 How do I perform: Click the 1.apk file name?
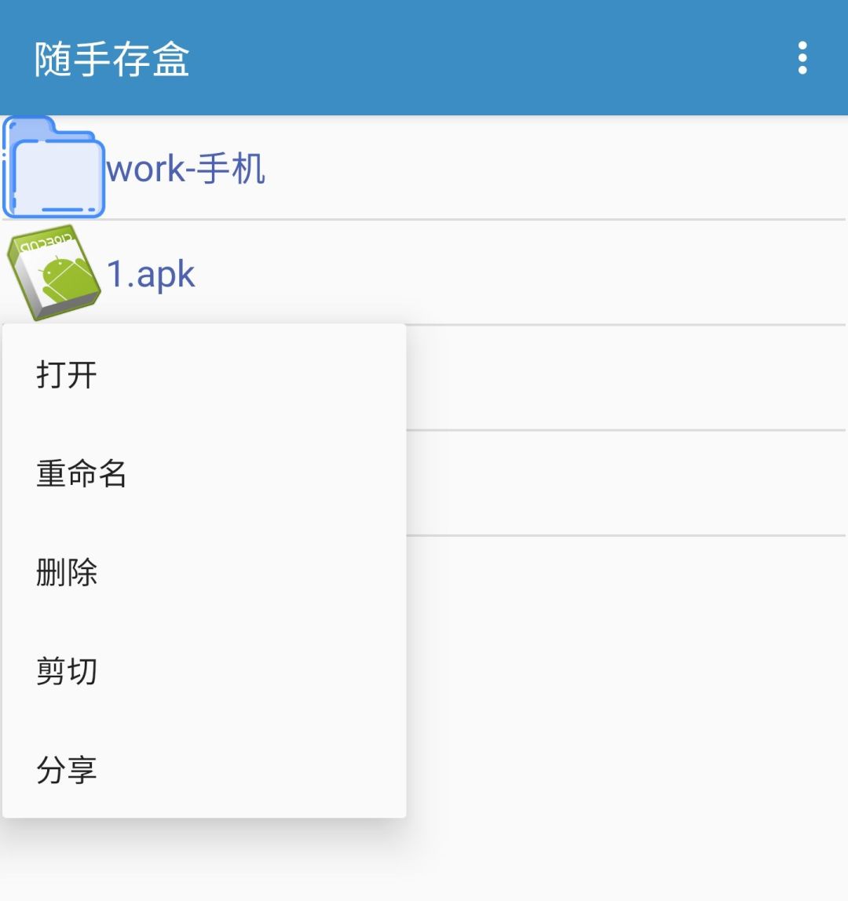151,274
